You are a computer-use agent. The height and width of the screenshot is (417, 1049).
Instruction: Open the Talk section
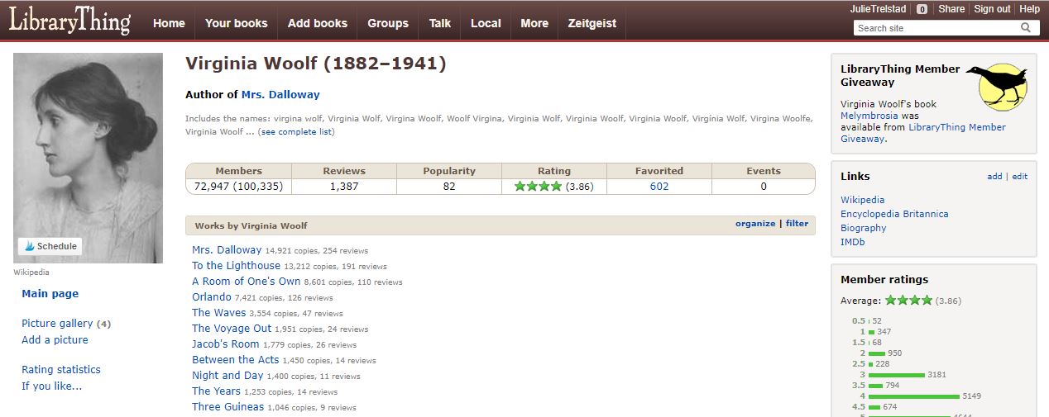click(x=440, y=23)
